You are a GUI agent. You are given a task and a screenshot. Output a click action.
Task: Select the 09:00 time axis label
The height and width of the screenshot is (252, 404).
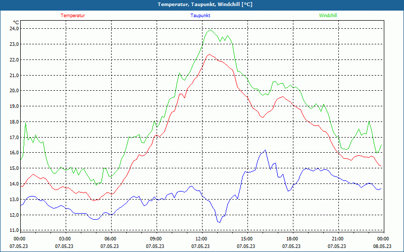(x=156, y=239)
